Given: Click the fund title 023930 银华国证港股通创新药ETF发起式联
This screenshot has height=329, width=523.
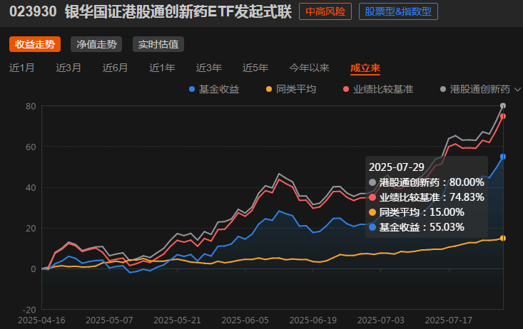Looking at the screenshot, I should click(x=151, y=11).
